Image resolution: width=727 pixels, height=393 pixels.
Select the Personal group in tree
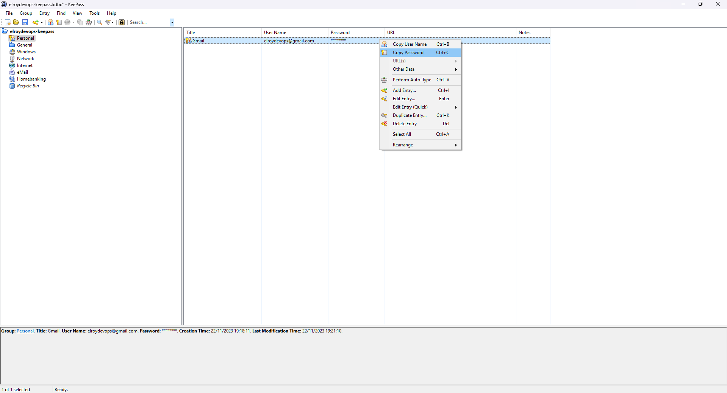pos(25,38)
